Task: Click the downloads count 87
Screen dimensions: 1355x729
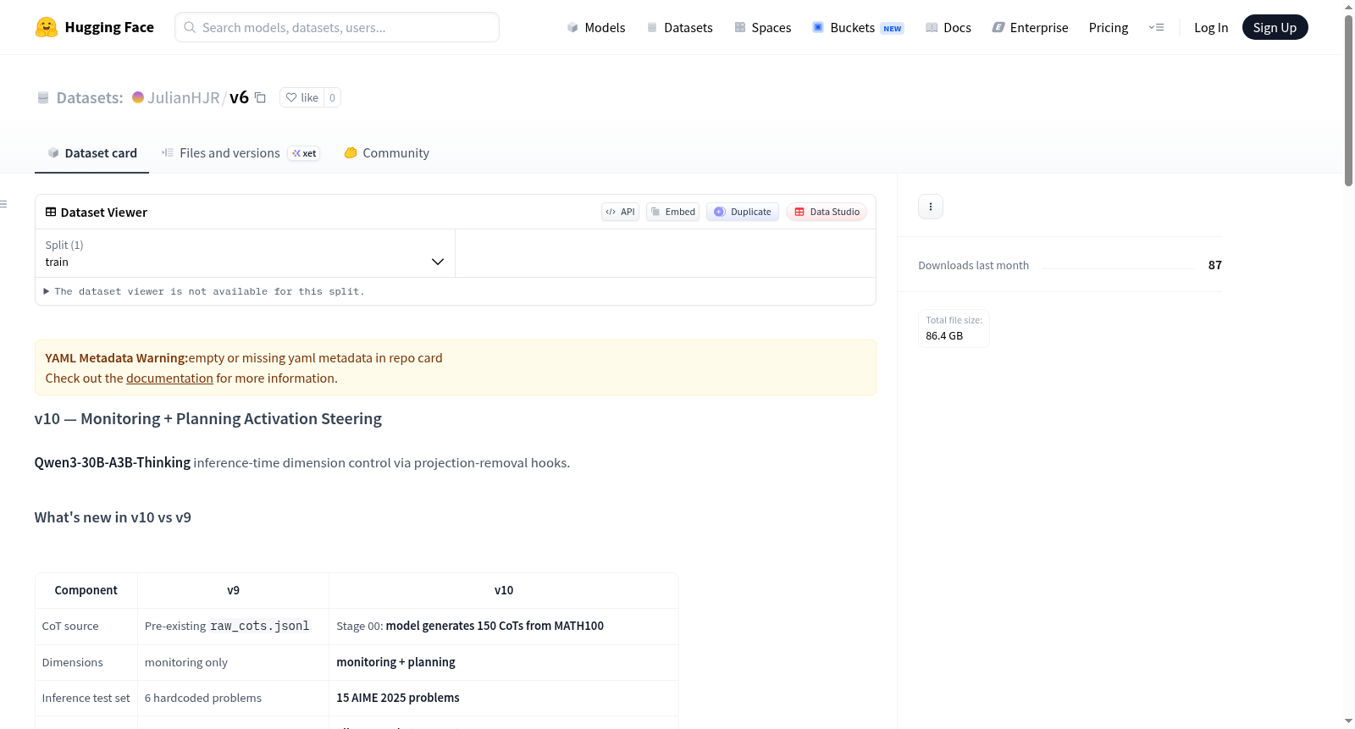Action: 1214,265
